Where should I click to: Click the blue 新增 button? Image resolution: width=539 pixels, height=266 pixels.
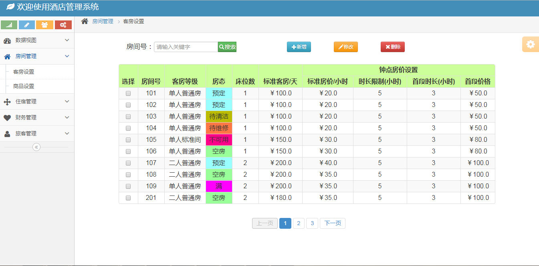tap(299, 47)
